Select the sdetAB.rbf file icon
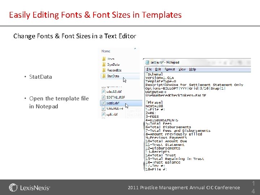260x195 pixels. coord(104,91)
